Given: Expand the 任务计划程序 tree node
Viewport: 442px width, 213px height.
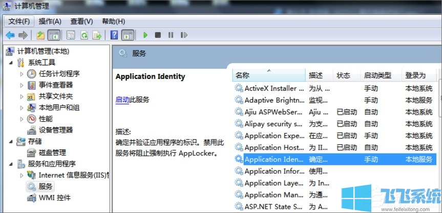Looking at the screenshot, I should pyautogui.click(x=22, y=74).
